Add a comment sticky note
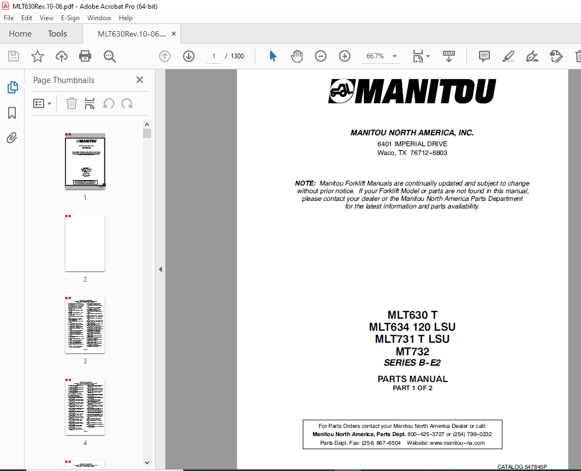The height and width of the screenshot is (471, 581). 484,56
